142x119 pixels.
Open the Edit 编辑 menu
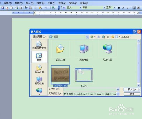click(8, 3)
